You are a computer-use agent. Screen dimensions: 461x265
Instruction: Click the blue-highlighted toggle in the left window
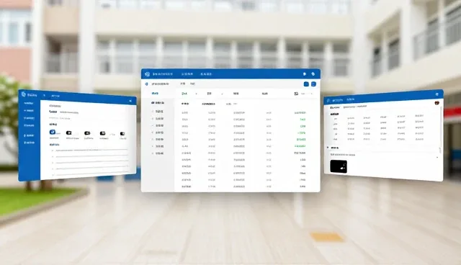[53, 132]
